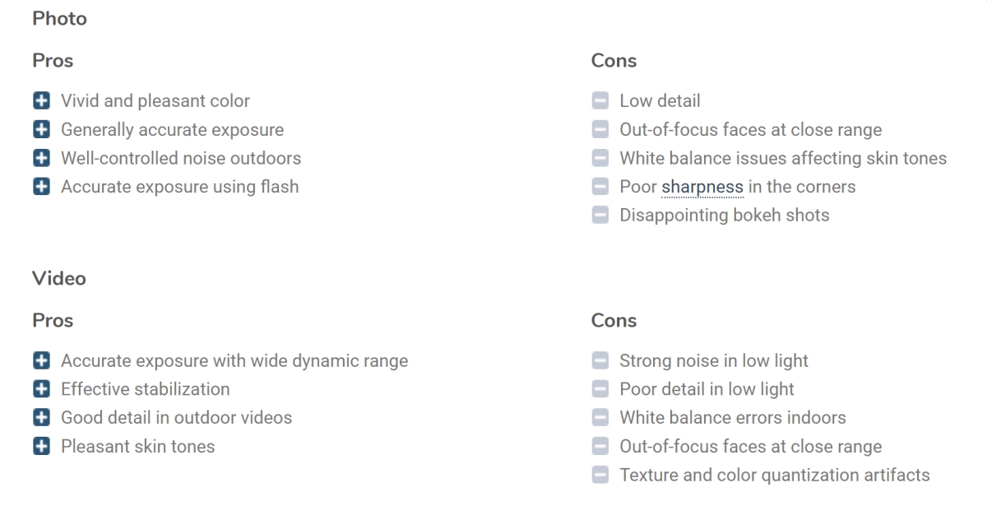This screenshot has width=987, height=506.
Task: Click plus icon beside Good detail in outdoor videos
Action: [x=41, y=418]
